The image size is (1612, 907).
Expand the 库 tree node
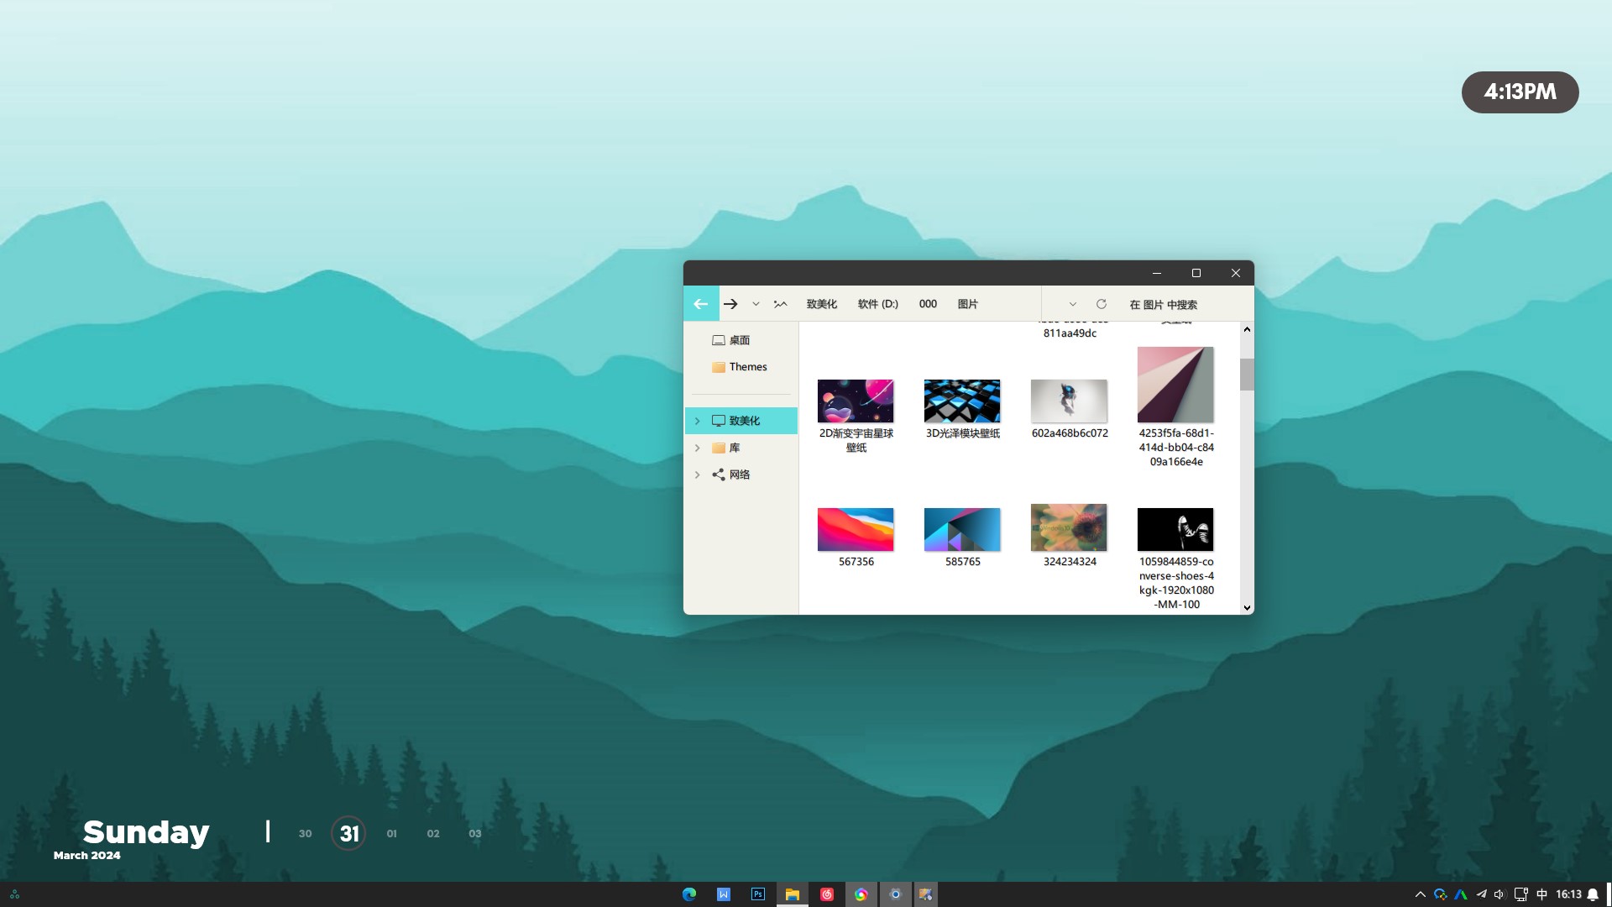point(697,448)
